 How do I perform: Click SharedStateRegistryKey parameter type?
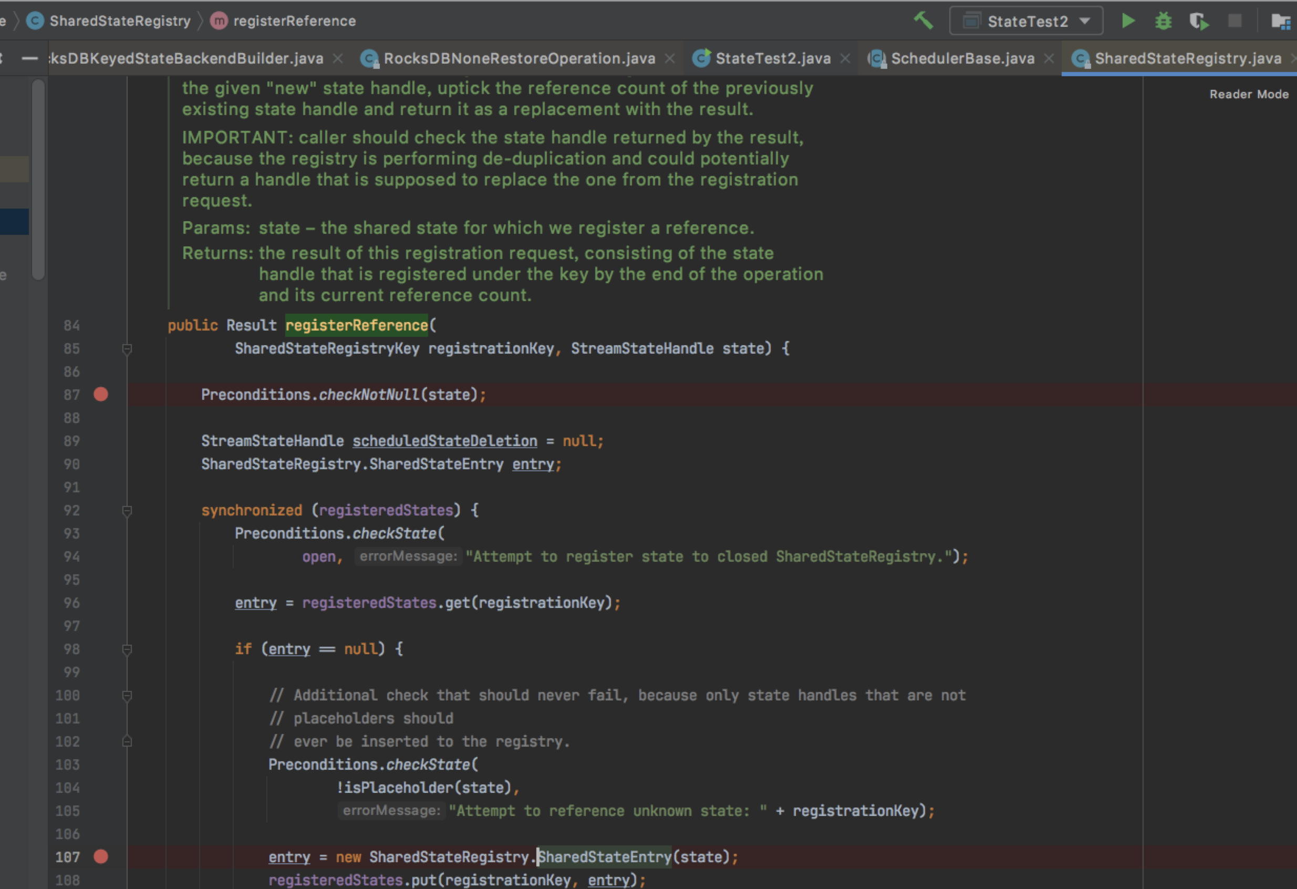coord(327,348)
